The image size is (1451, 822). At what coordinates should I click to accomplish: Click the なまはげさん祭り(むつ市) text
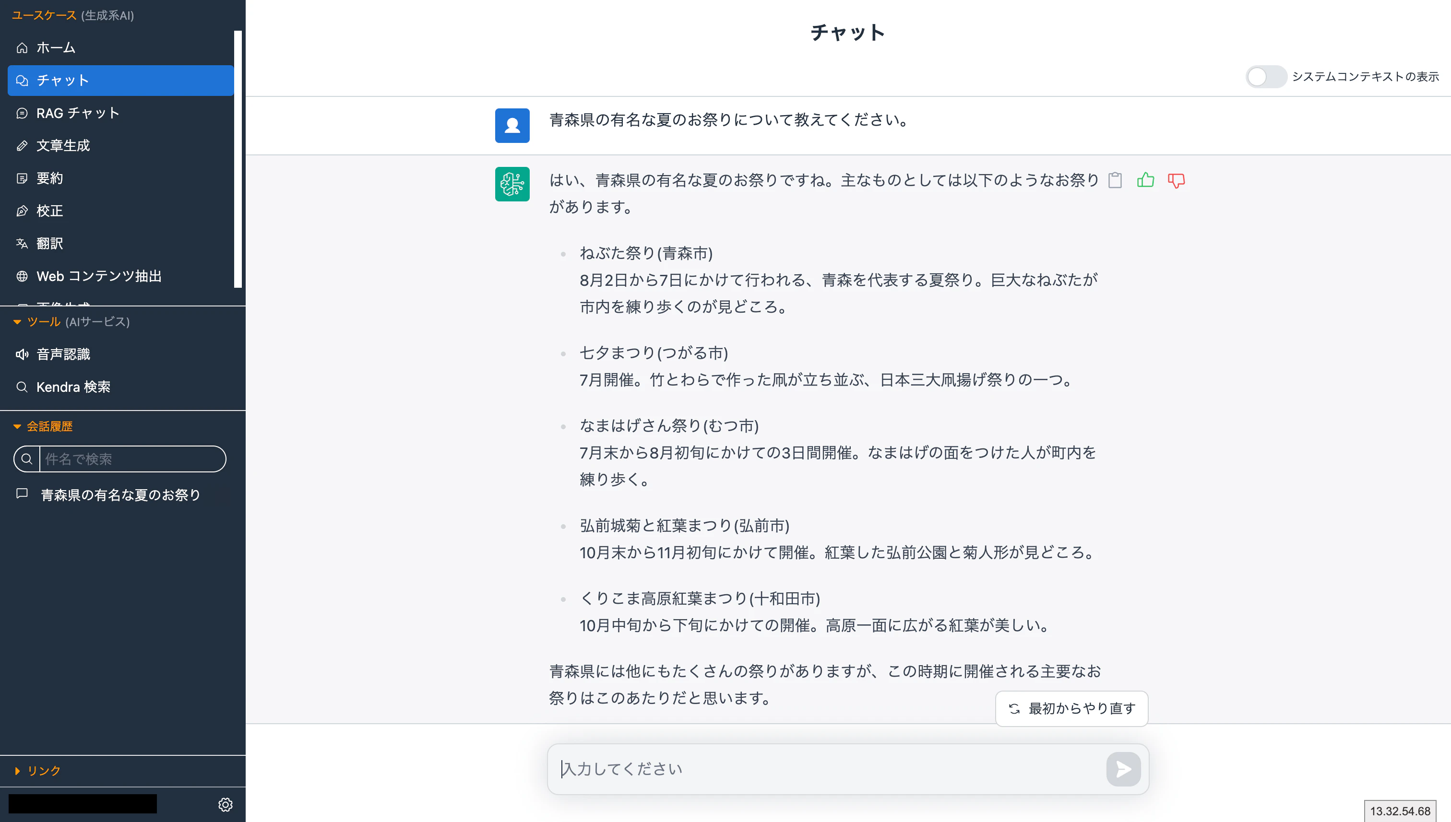(669, 426)
